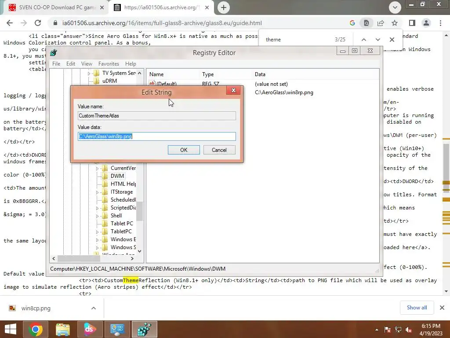The image size is (450, 338).
Task: Expand the CurrentVersion key
Action: pos(97,169)
